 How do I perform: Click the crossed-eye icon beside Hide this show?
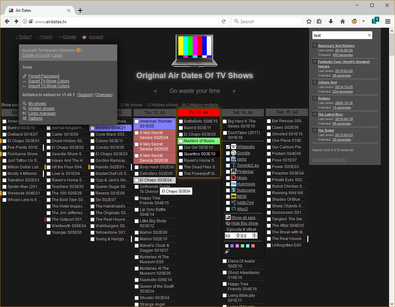click(x=228, y=224)
